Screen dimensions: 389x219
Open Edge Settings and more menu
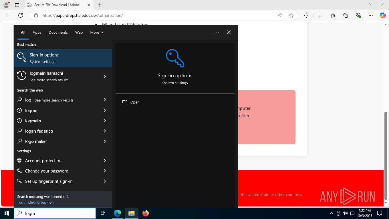[x=371, y=15]
